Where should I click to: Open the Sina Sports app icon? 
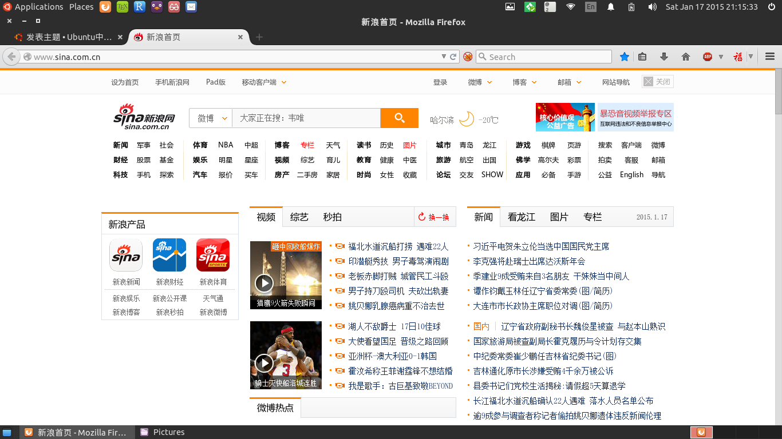(213, 255)
